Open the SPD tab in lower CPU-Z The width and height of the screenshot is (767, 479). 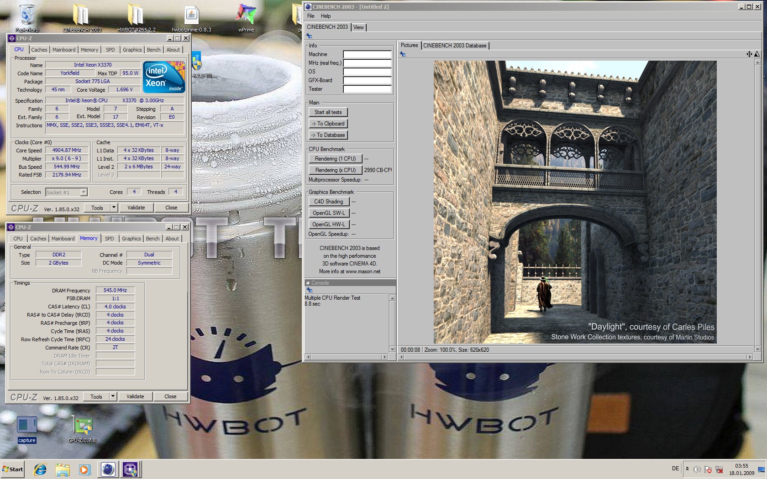110,239
